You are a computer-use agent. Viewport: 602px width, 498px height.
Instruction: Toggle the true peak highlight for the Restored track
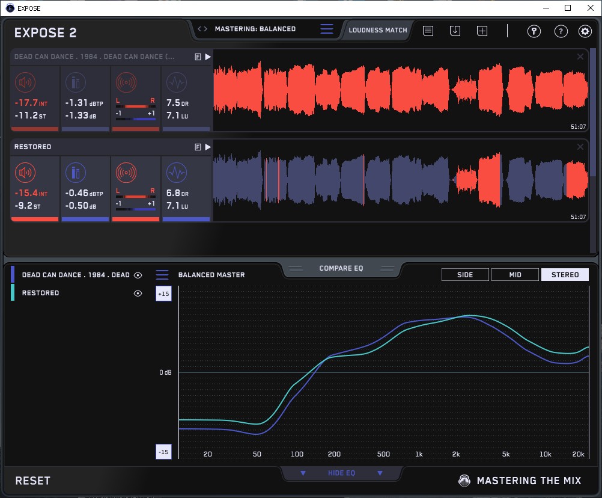[76, 173]
